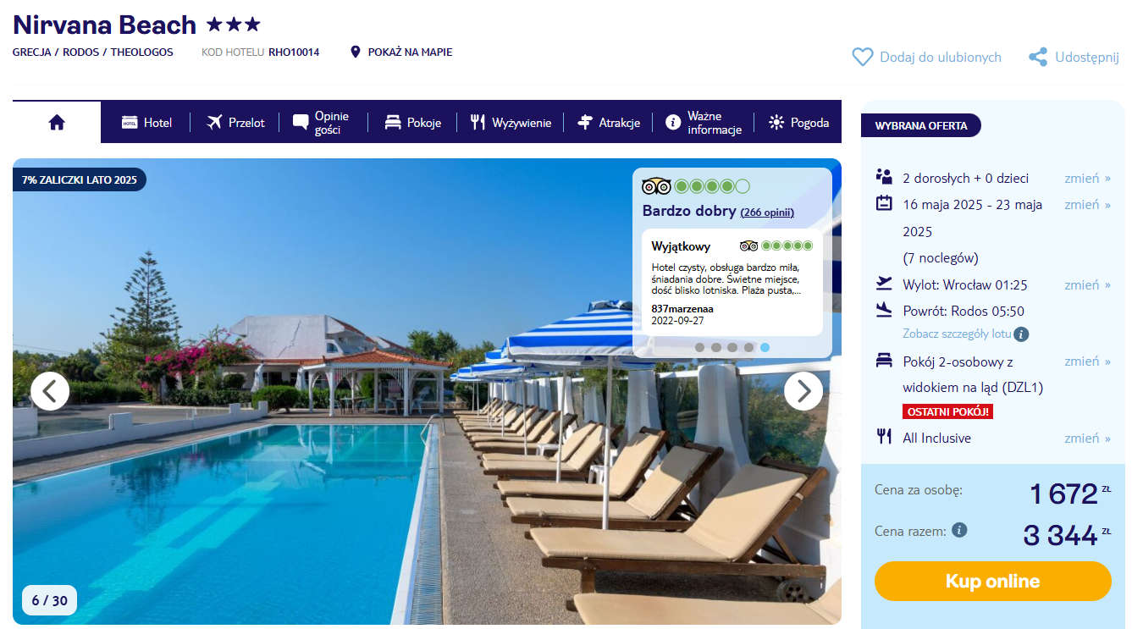1143x629 pixels.
Task: Select the last review carousel dot
Action: click(x=765, y=347)
